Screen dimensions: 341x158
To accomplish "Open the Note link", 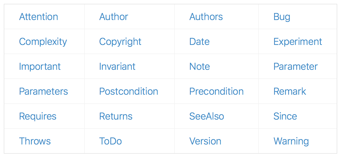I will [x=200, y=67].
